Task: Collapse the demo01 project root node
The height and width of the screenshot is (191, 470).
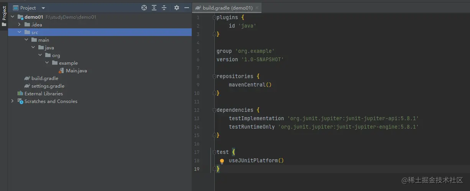Action: click(x=13, y=17)
